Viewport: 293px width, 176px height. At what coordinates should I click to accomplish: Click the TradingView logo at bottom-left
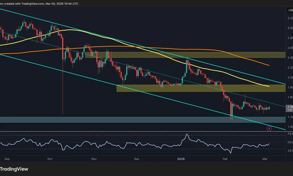pos(14,169)
